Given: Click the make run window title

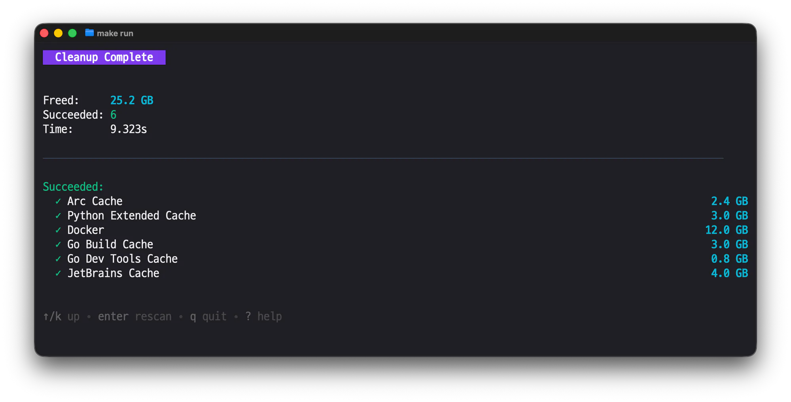Looking at the screenshot, I should (x=115, y=34).
